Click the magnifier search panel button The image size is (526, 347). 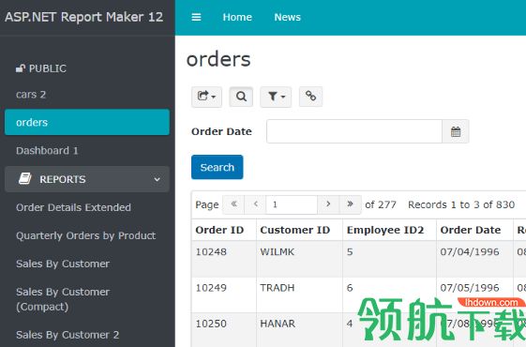coord(241,97)
